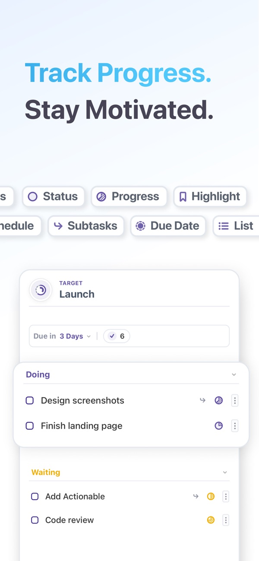
Task: Click the checkmark count badge showing 6
Action: pyautogui.click(x=117, y=336)
